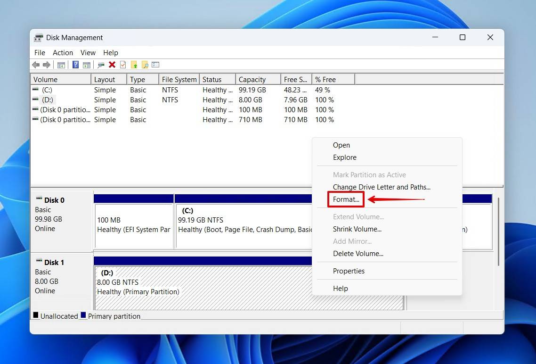Screen dimensions: 536x364
Task: Select Shrink Volume from the menu
Action: [357, 229]
